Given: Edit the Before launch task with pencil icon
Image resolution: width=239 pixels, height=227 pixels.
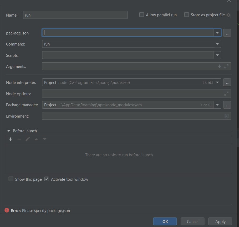Looking at the screenshot, I should 28,139.
